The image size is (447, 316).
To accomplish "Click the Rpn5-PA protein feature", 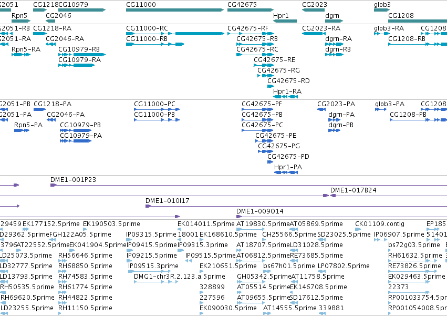I will [x=22, y=130].
